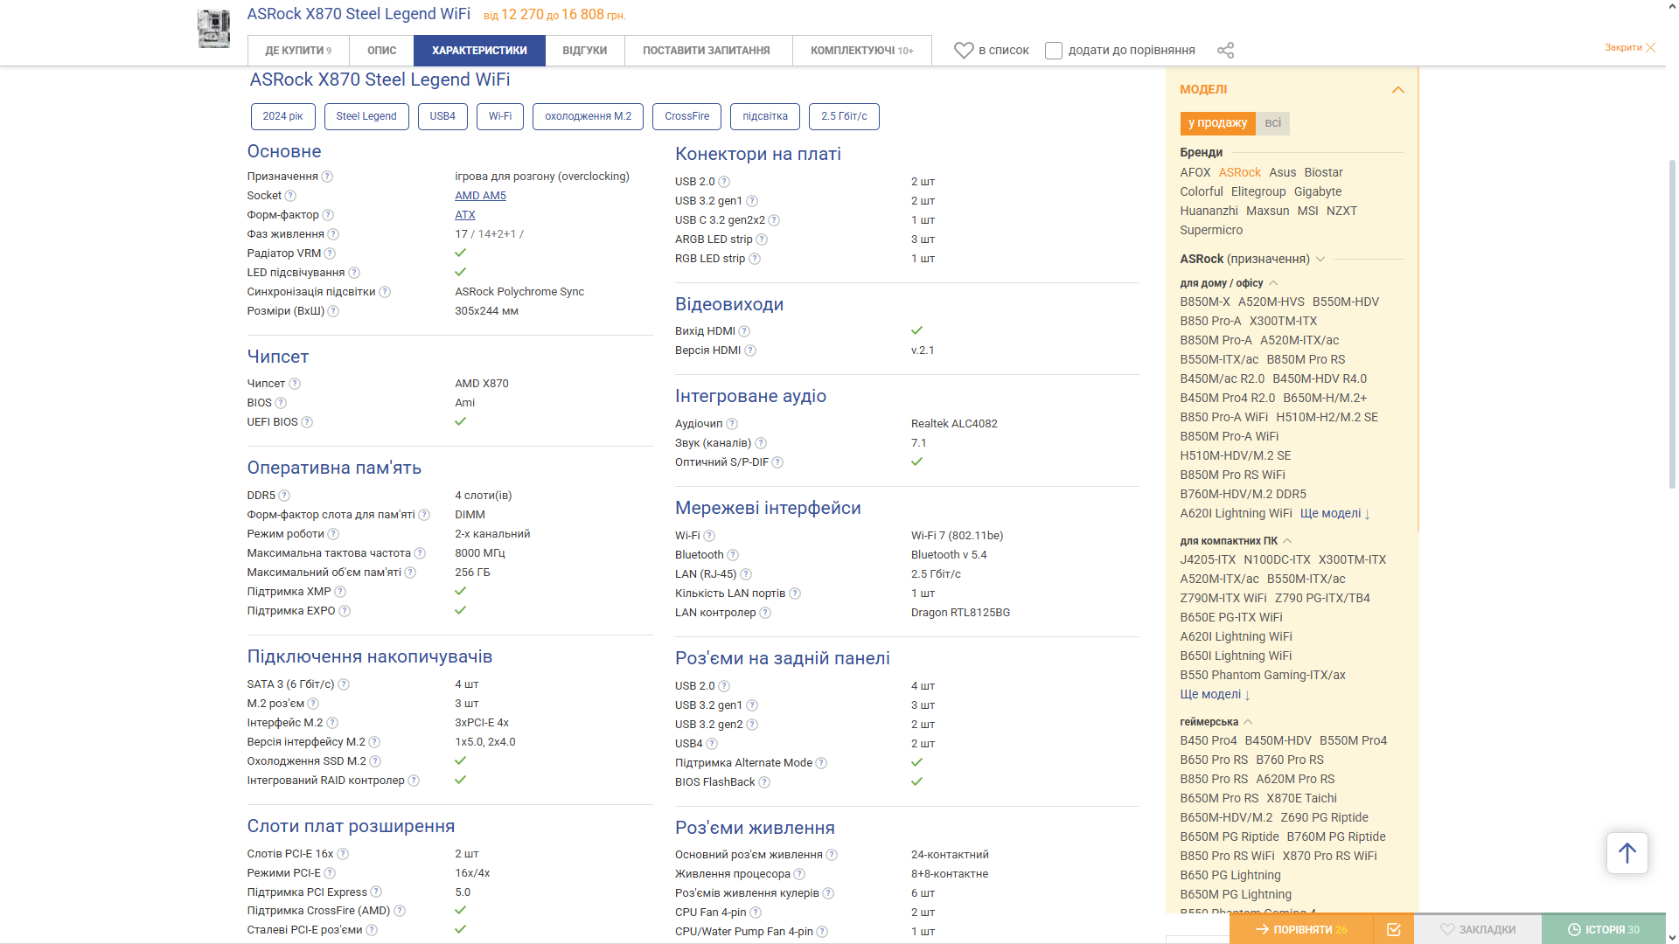
Task: Click the '2.5 Гбіт/с' tag button
Action: [x=844, y=116]
